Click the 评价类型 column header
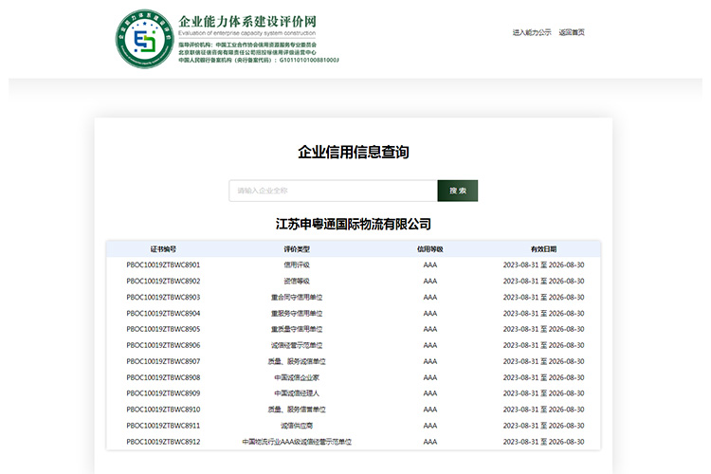The image size is (711, 474). (x=297, y=249)
